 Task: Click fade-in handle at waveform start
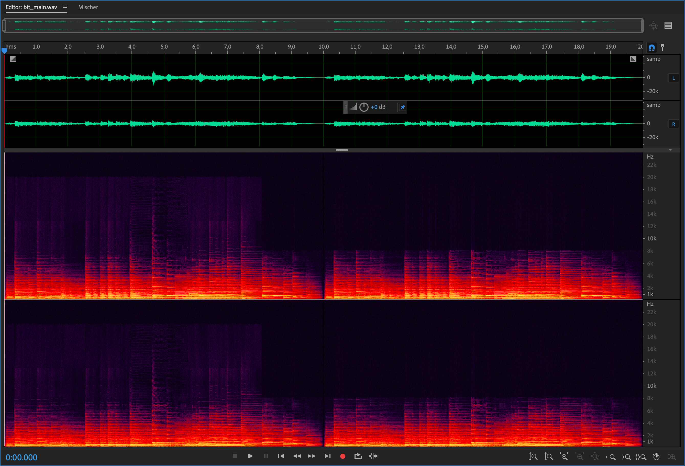click(13, 59)
